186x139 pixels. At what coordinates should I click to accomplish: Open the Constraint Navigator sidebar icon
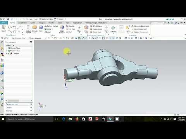point(2,54)
